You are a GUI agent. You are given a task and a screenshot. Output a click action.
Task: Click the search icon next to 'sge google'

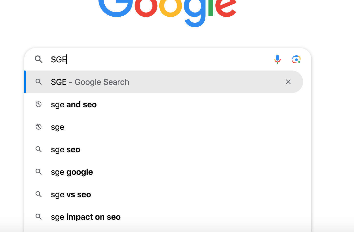point(38,171)
